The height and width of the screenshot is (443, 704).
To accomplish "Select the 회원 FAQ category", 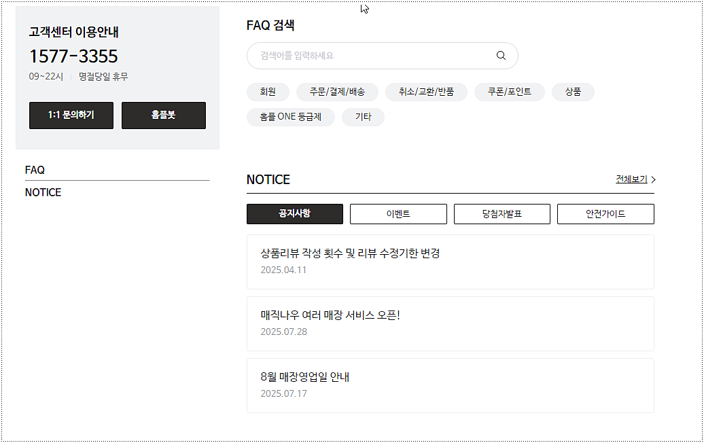I will point(268,92).
